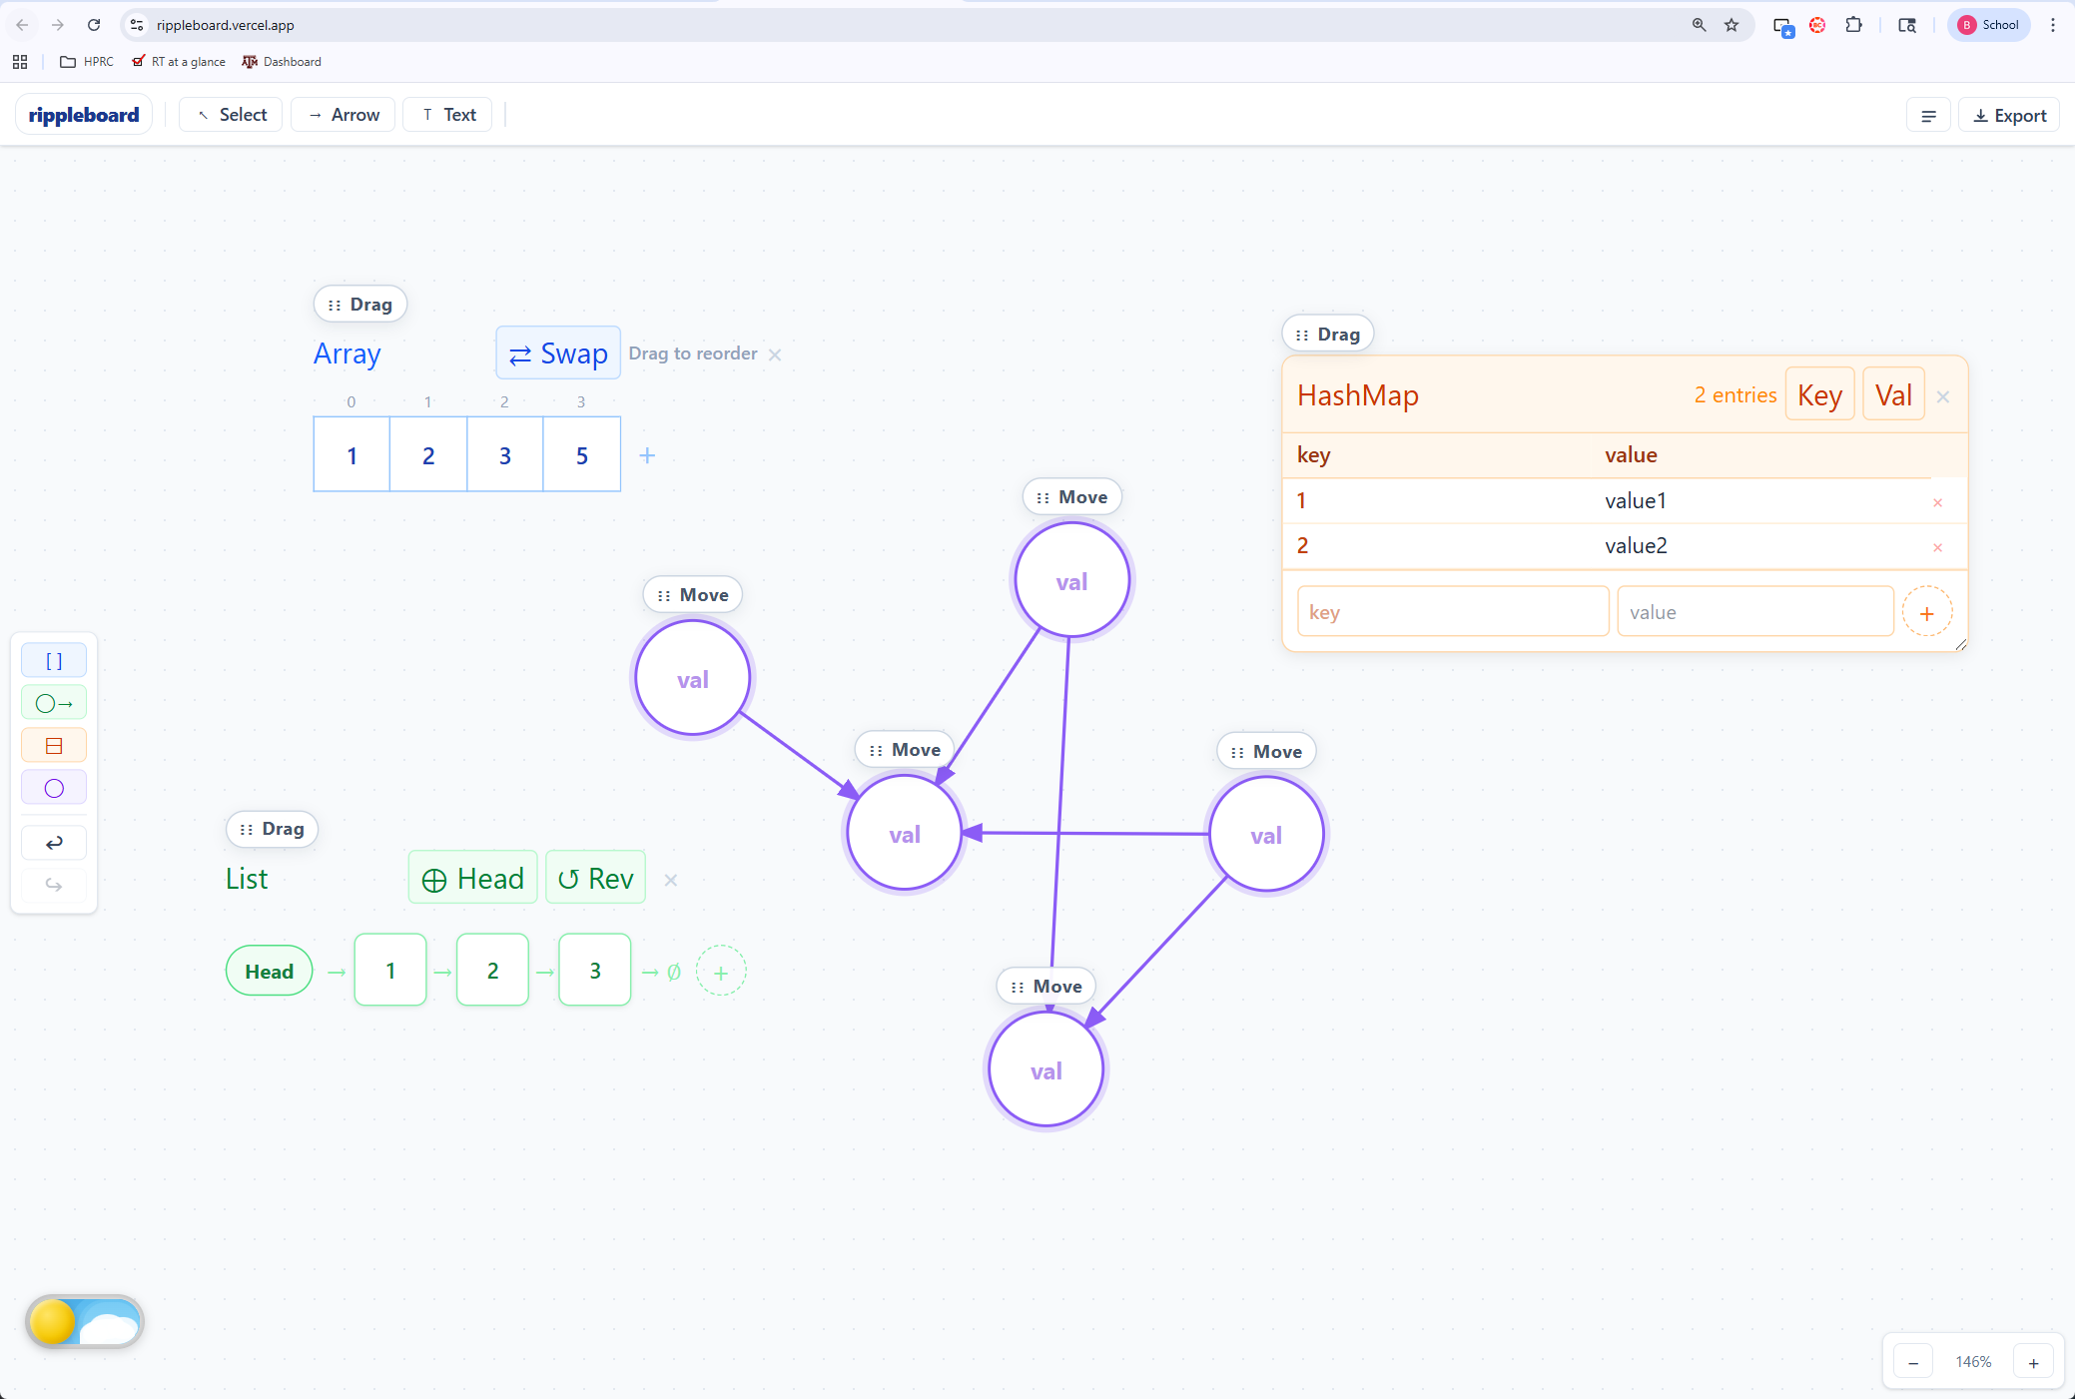Open the Chrome three-dot menu
The height and width of the screenshot is (1399, 2075).
2053,25
